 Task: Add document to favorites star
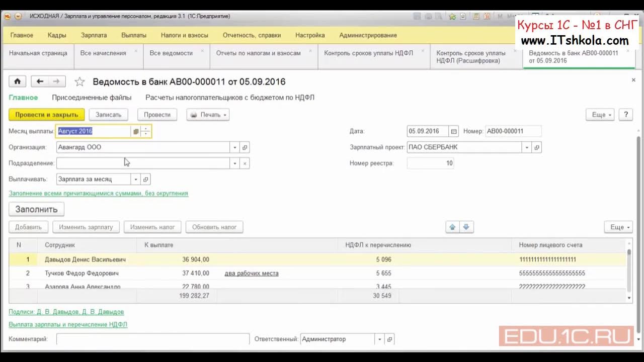point(79,81)
